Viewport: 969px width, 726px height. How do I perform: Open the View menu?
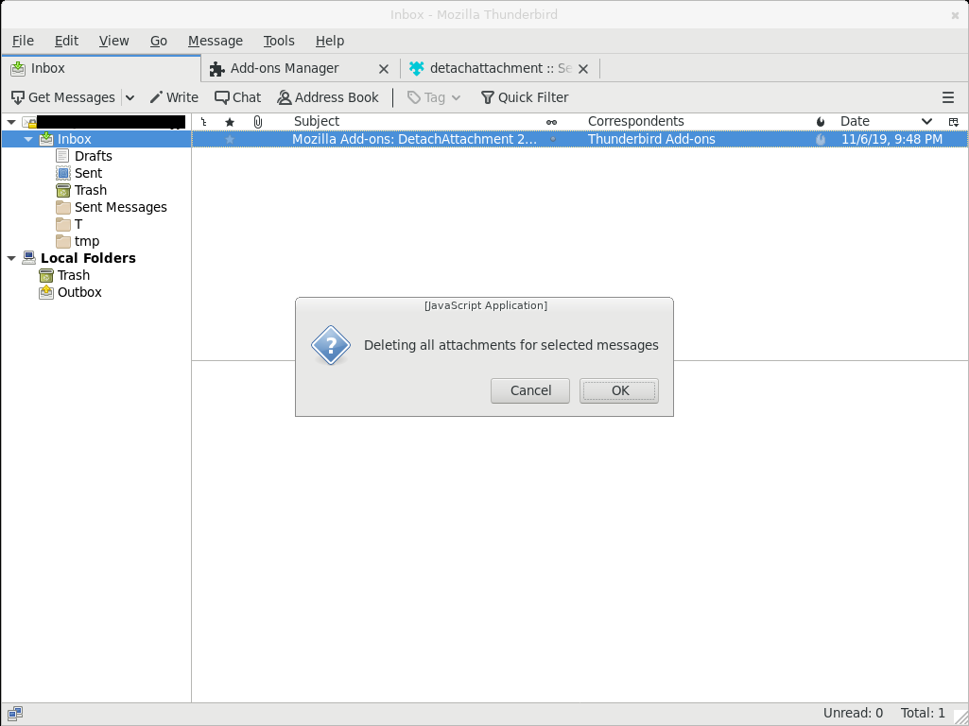click(113, 41)
